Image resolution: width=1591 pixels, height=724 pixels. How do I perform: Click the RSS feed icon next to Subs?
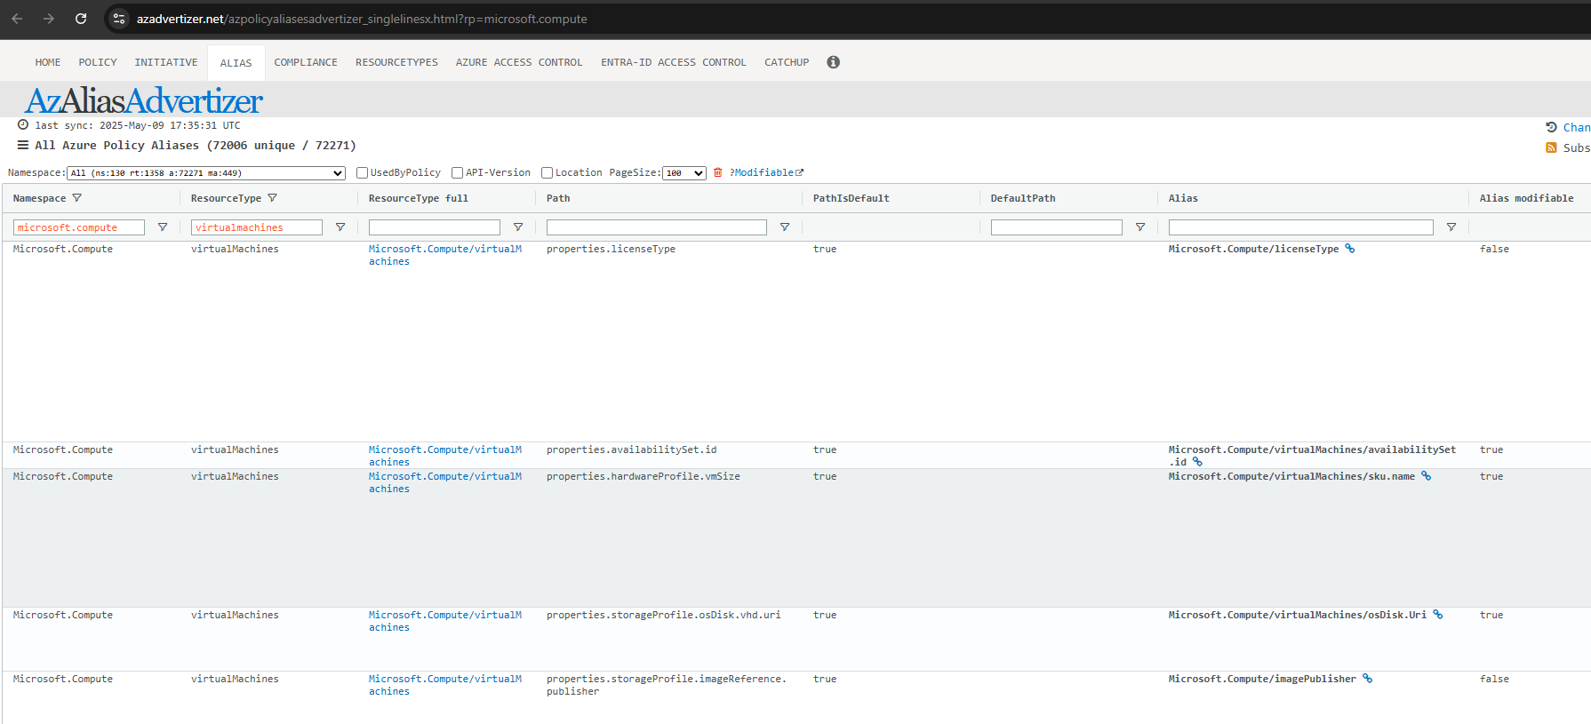[1551, 147]
